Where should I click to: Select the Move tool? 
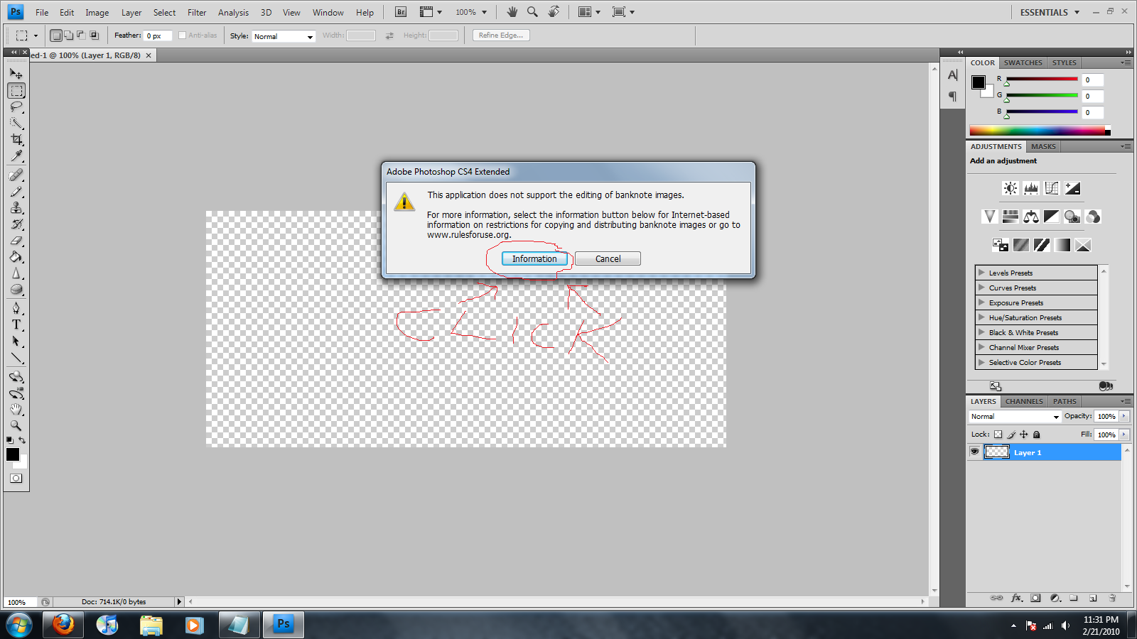pos(16,74)
